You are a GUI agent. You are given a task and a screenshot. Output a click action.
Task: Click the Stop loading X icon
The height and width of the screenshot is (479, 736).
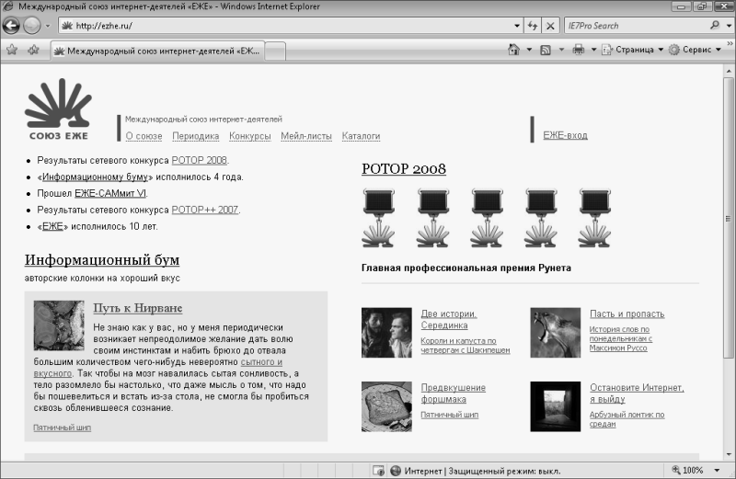point(550,26)
